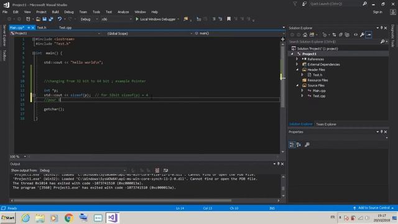This screenshot has height=224, width=398.
Task: Open Internet Explorer from taskbar
Action: coord(25,218)
